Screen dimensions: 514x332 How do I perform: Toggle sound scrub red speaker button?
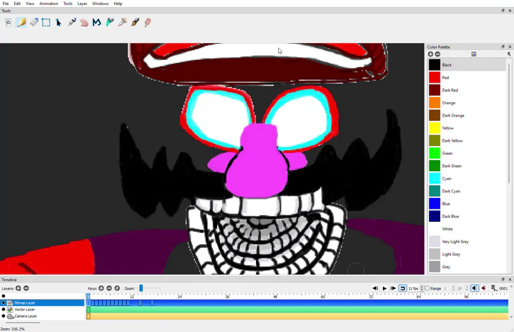(484, 289)
